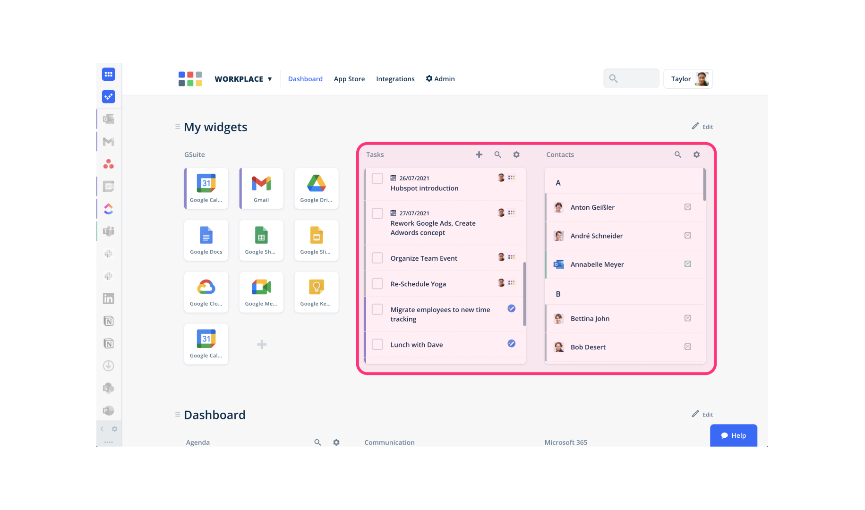
Task: Search within the Tasks widget
Action: [497, 154]
